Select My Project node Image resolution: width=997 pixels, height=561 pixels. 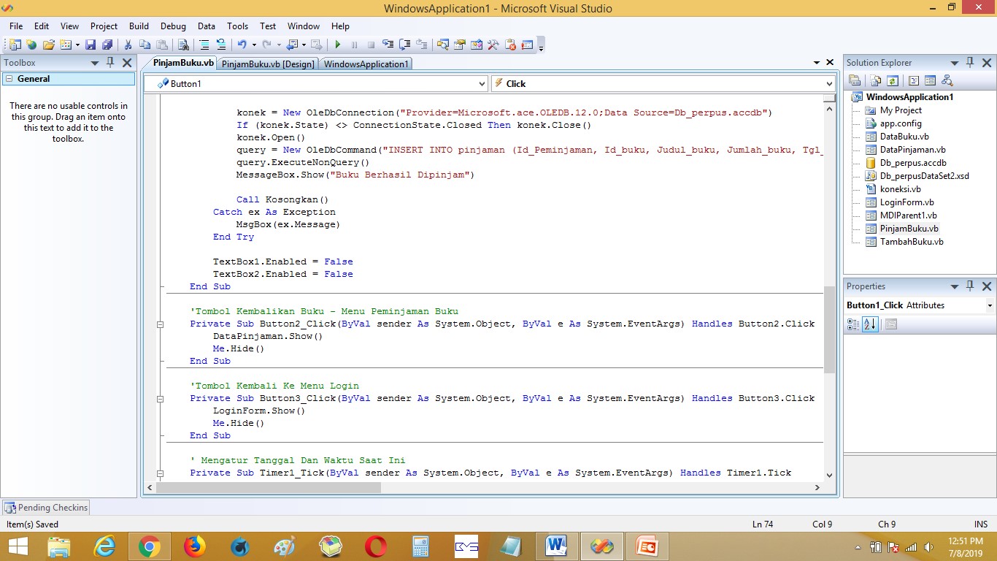[x=901, y=110]
